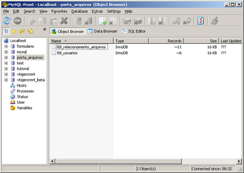Click the Refresh toolbar icon
This screenshot has height=173, width=244.
click(x=7, y=21)
